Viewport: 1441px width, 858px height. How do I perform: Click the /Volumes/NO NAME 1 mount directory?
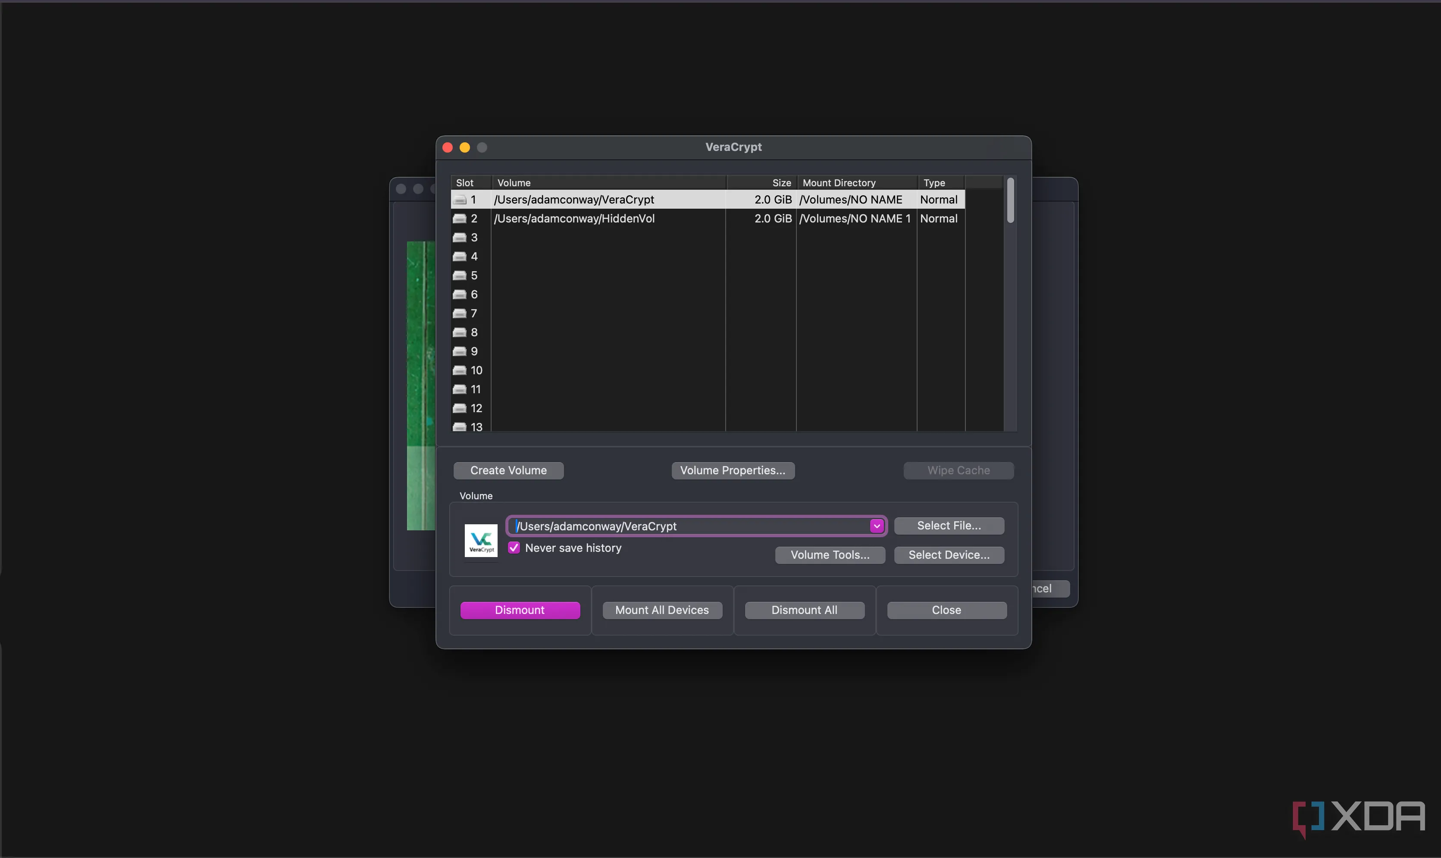[x=855, y=219]
